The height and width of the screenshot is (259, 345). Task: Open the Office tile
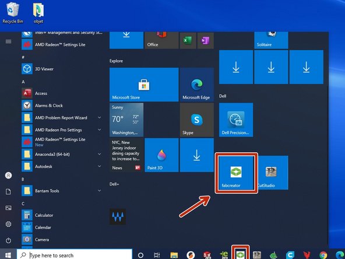coord(161,40)
